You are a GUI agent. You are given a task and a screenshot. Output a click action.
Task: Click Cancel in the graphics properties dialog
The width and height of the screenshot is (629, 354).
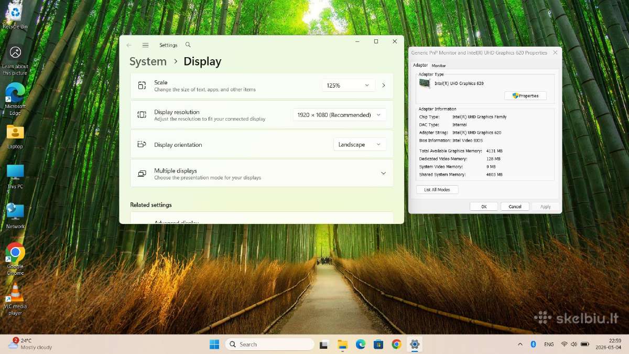click(x=515, y=207)
